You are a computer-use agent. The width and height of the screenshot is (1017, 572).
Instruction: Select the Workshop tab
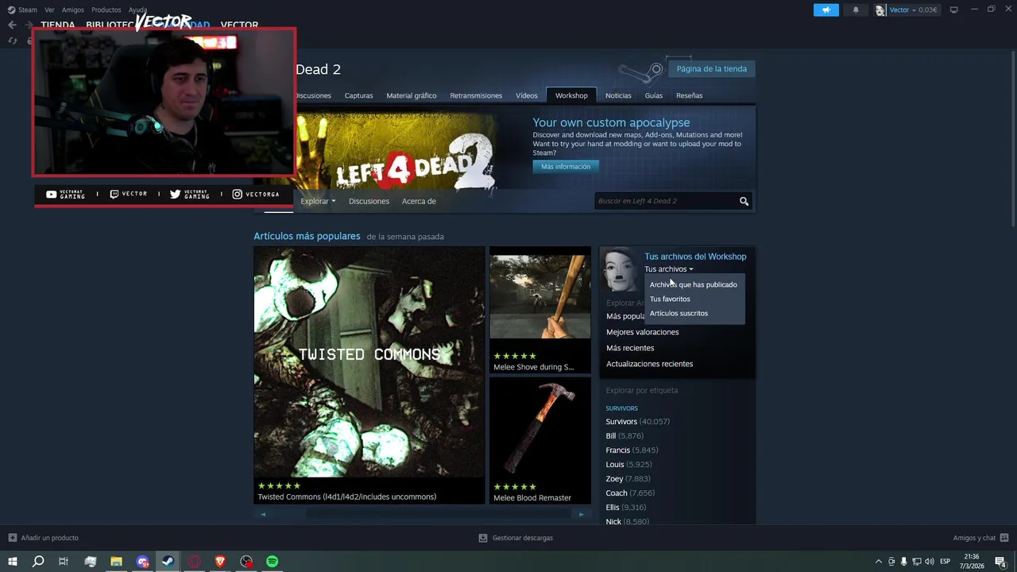click(571, 95)
